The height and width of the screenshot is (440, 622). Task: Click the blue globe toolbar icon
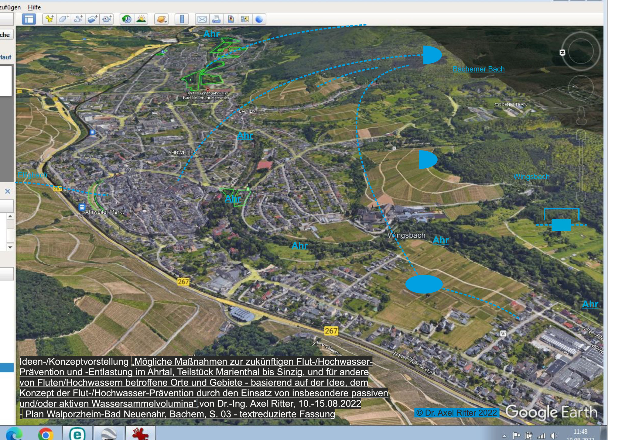click(x=259, y=19)
